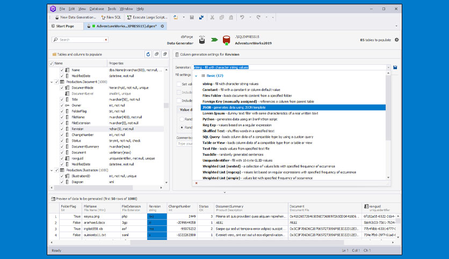Open the Help menu

tap(140, 9)
